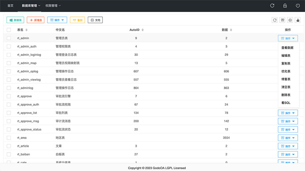Click table name rt_article
The height and width of the screenshot is (171, 305).
[23, 146]
